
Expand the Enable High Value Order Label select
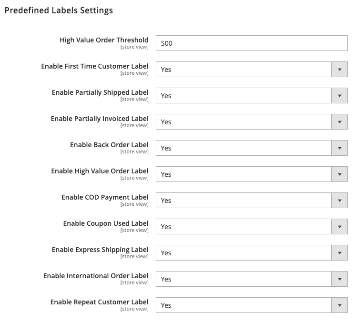point(252,174)
